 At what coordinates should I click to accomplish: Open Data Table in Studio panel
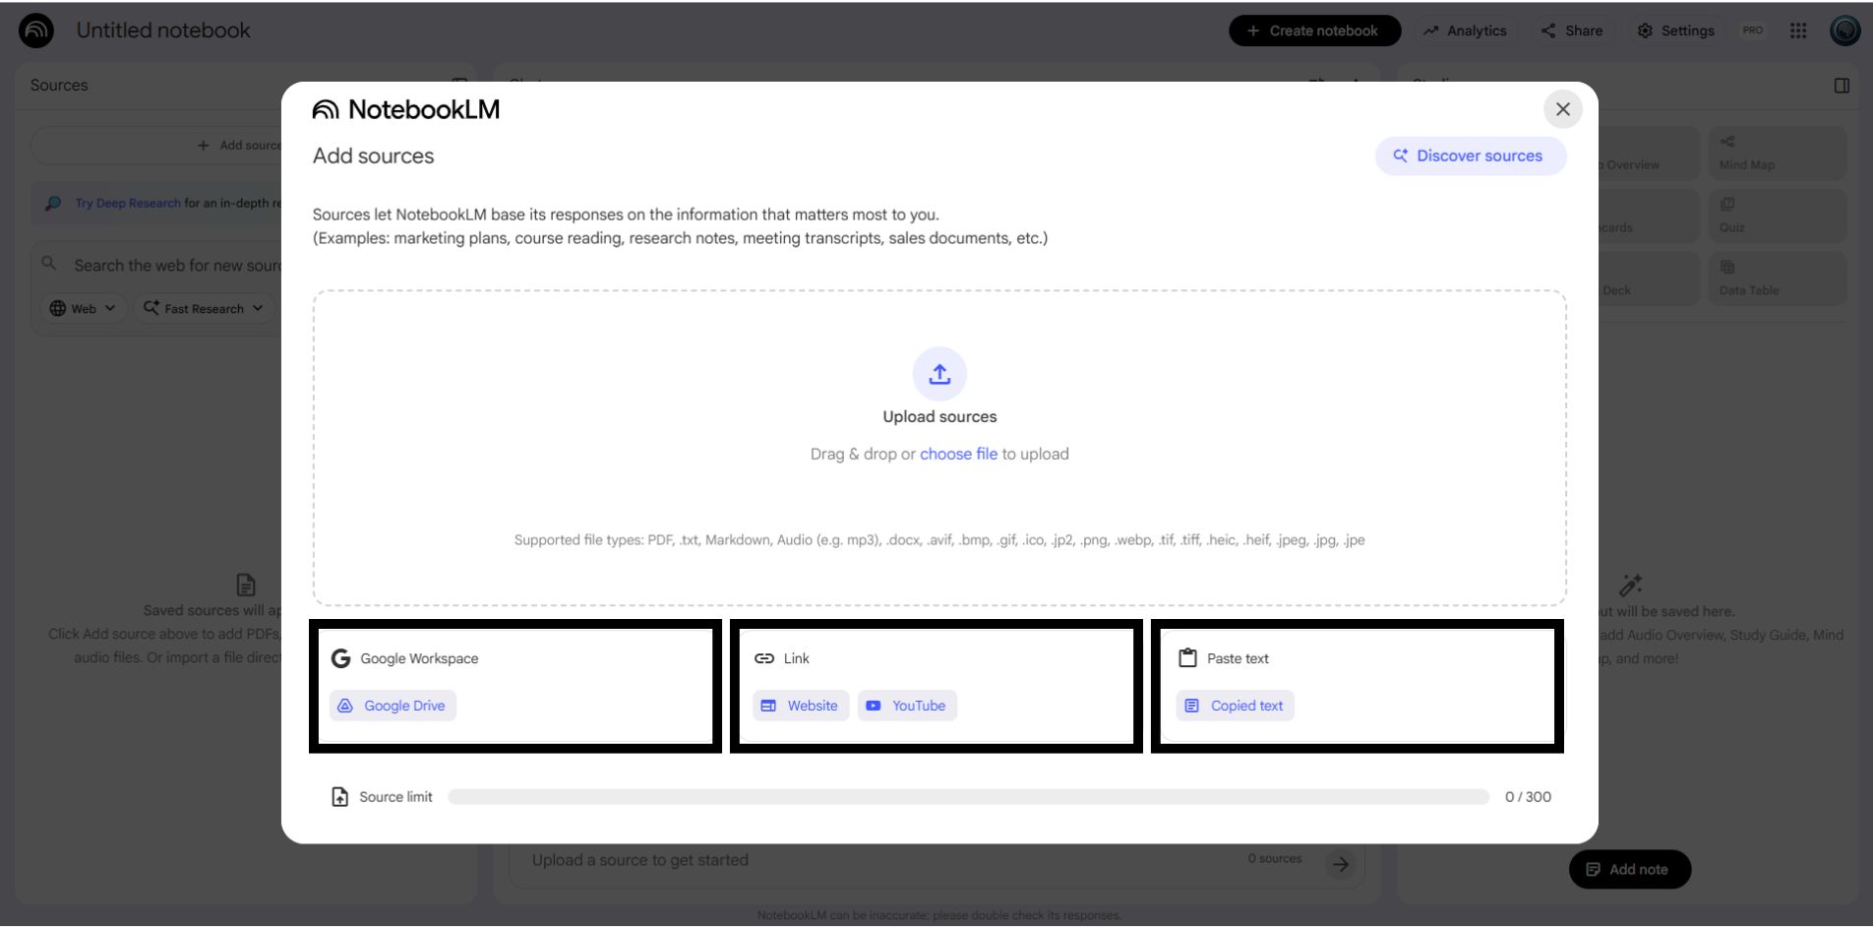1777,278
